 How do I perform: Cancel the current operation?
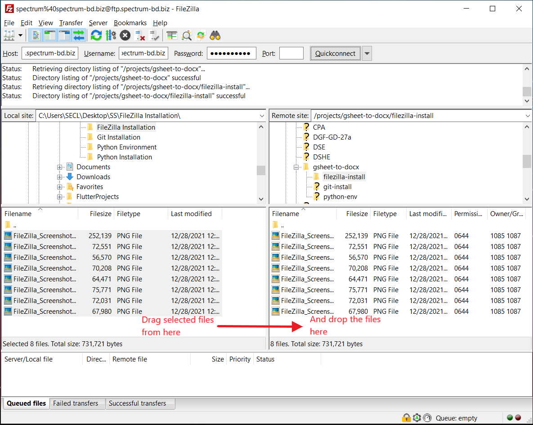coord(125,36)
